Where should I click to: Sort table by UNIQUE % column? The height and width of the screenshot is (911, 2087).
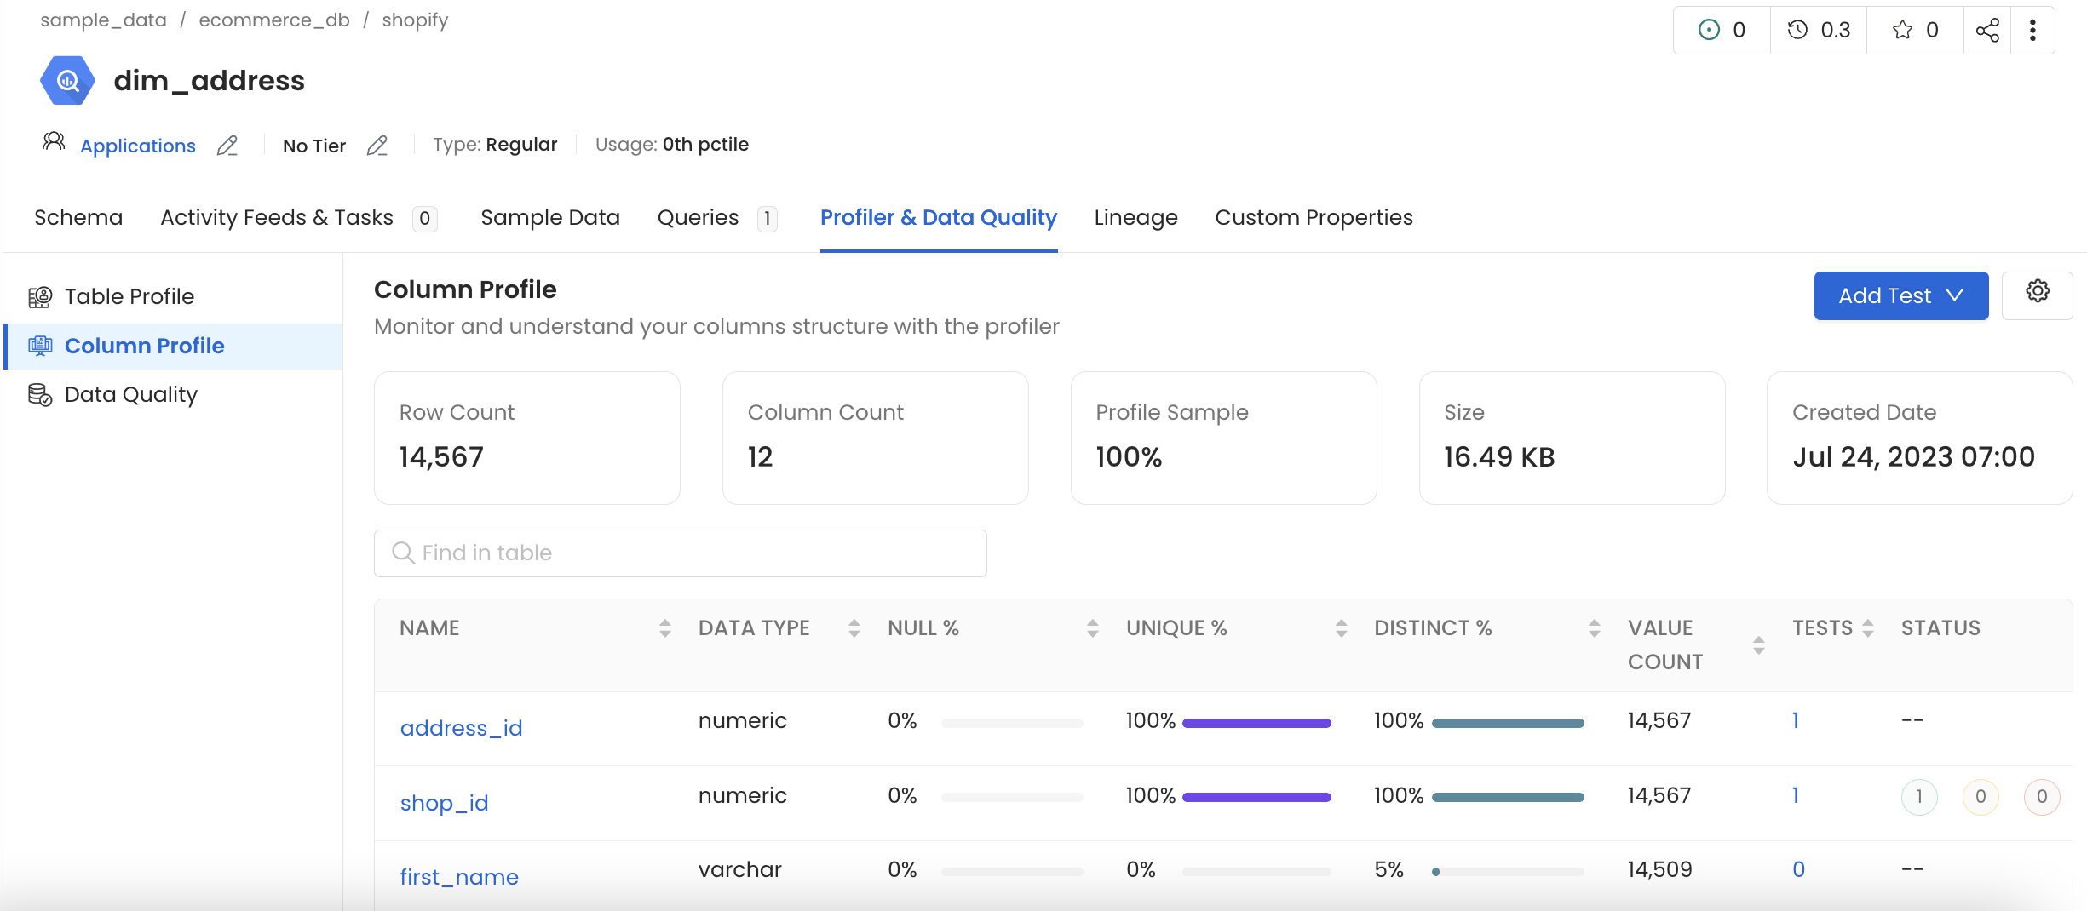click(x=1341, y=628)
